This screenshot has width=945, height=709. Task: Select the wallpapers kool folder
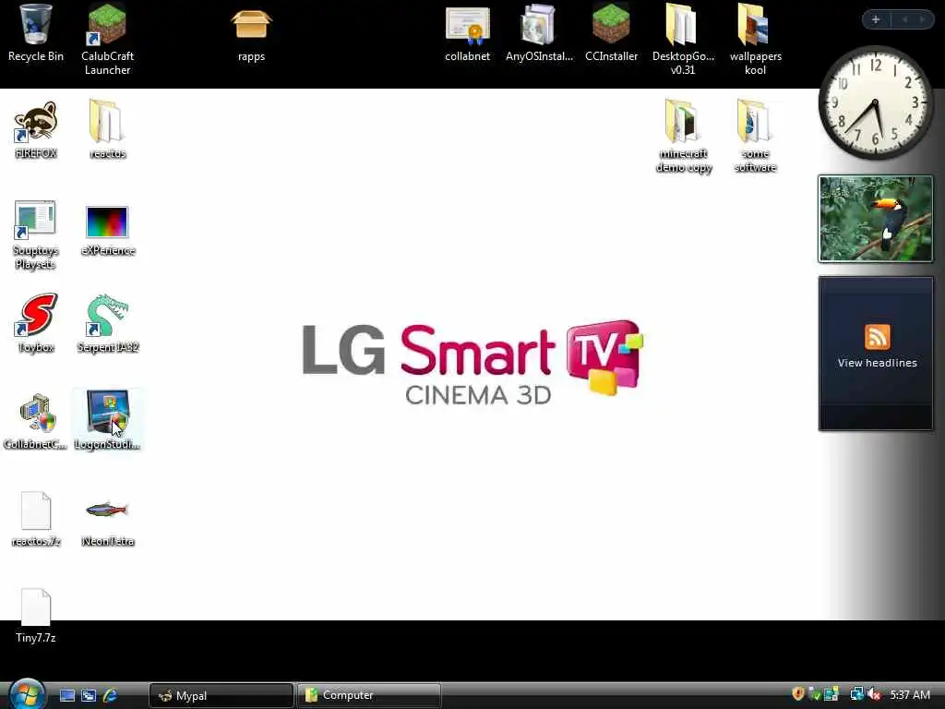[755, 40]
